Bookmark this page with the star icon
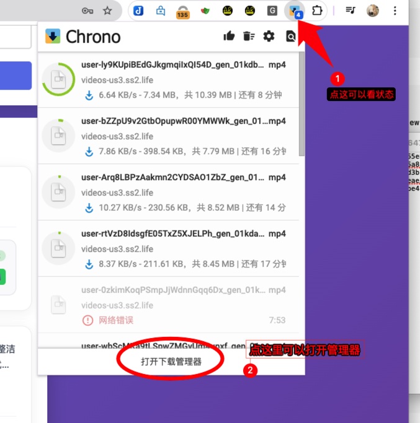This screenshot has height=423, width=420. [x=107, y=11]
